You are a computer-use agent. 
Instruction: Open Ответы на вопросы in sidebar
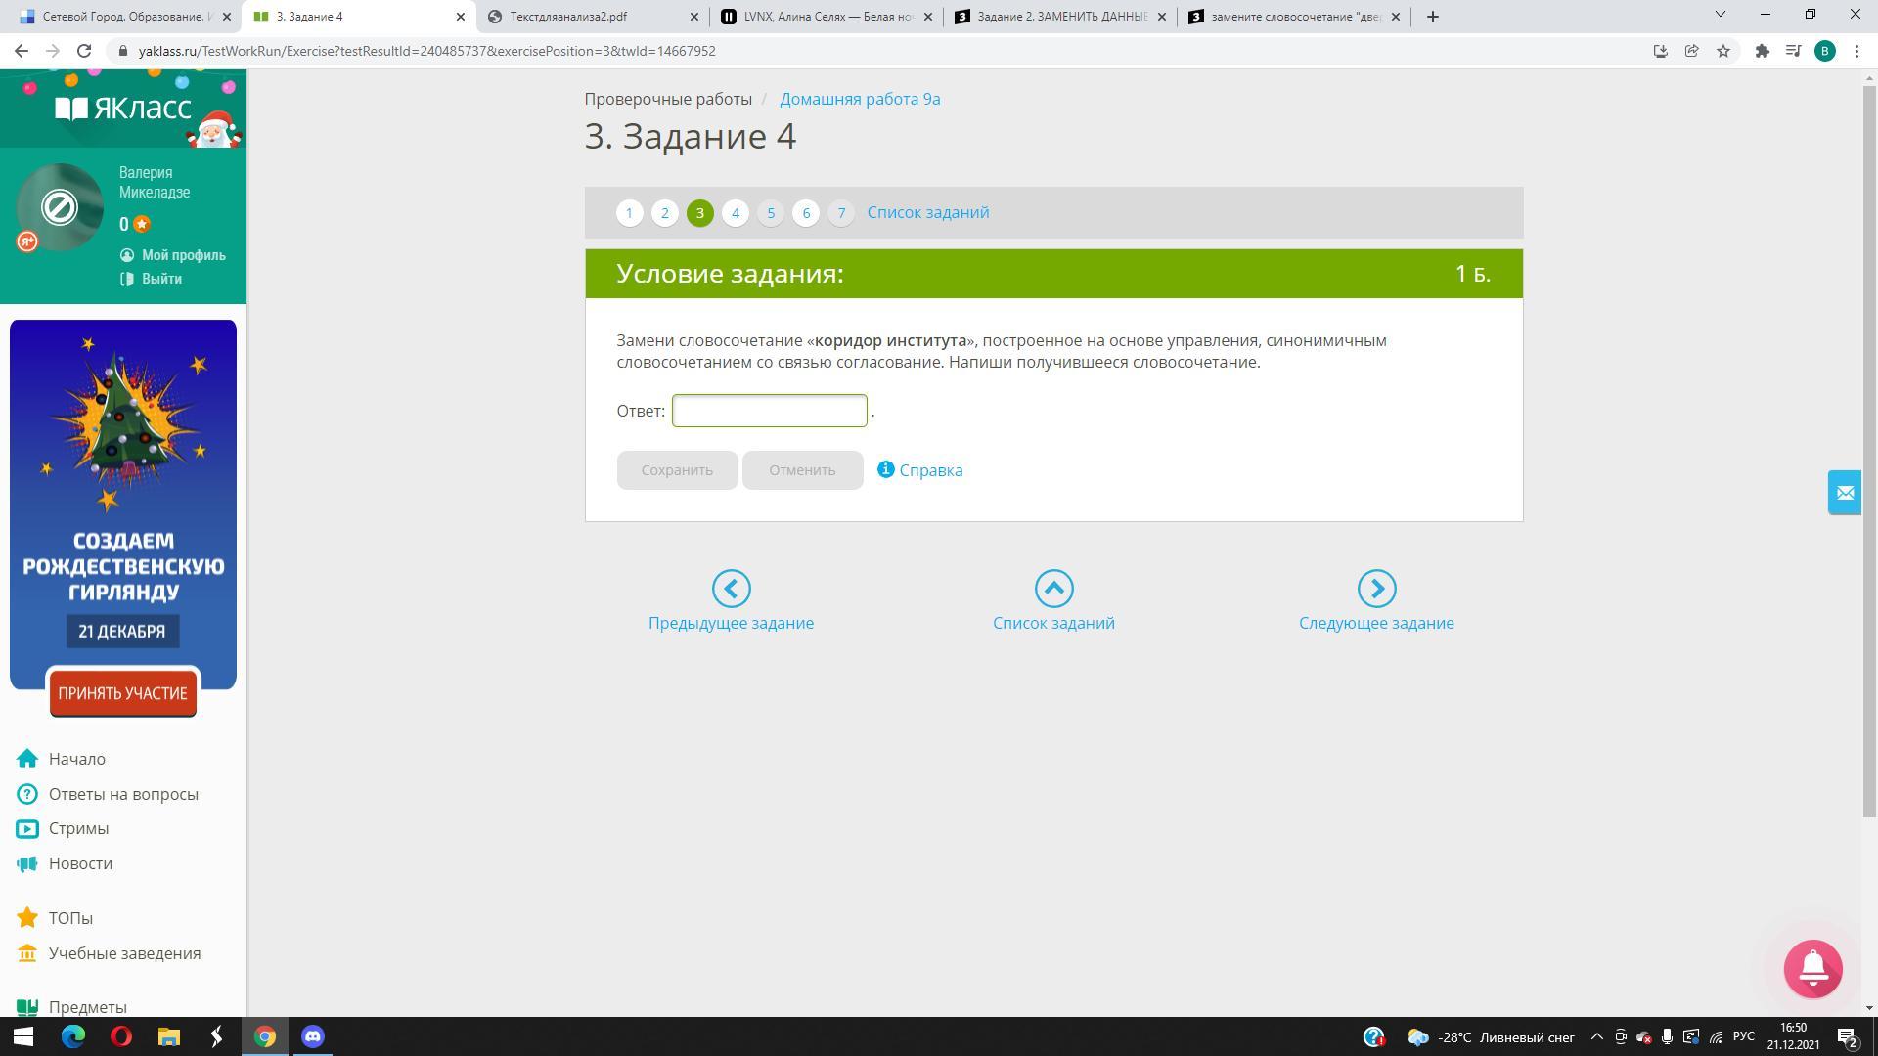123,794
